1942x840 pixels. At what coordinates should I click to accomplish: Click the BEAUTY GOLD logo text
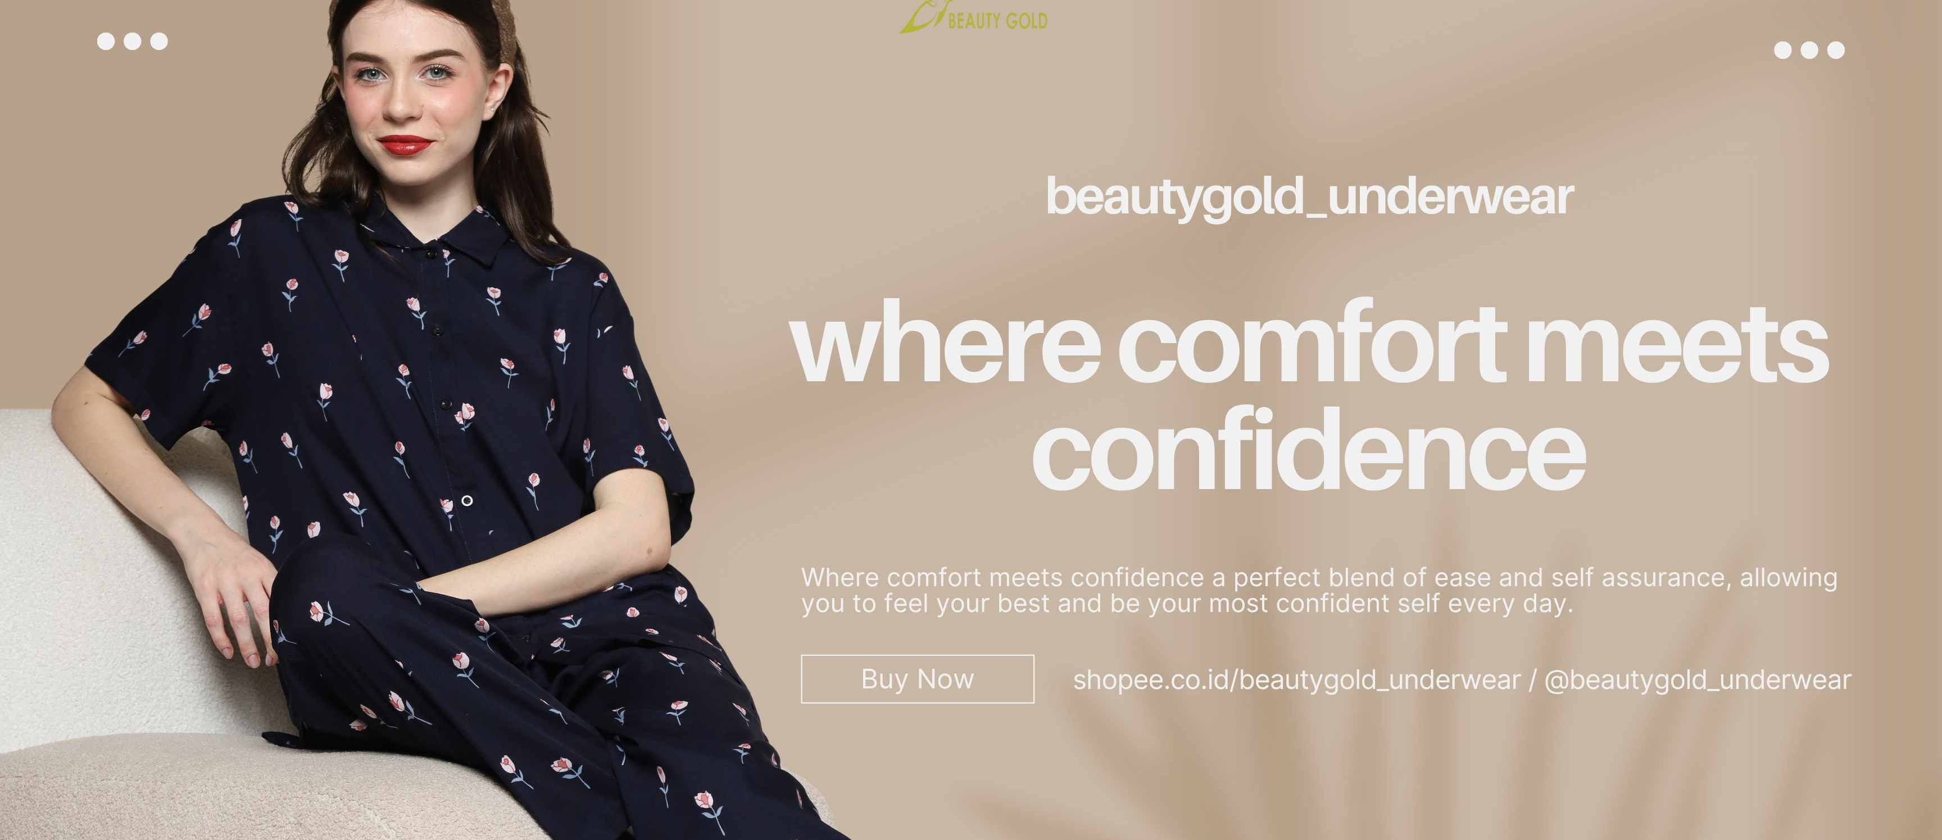point(997,21)
